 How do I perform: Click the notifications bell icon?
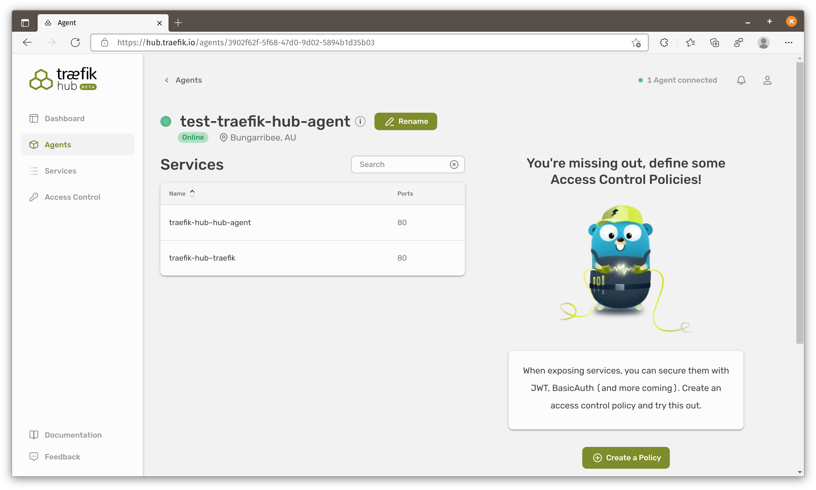(741, 80)
